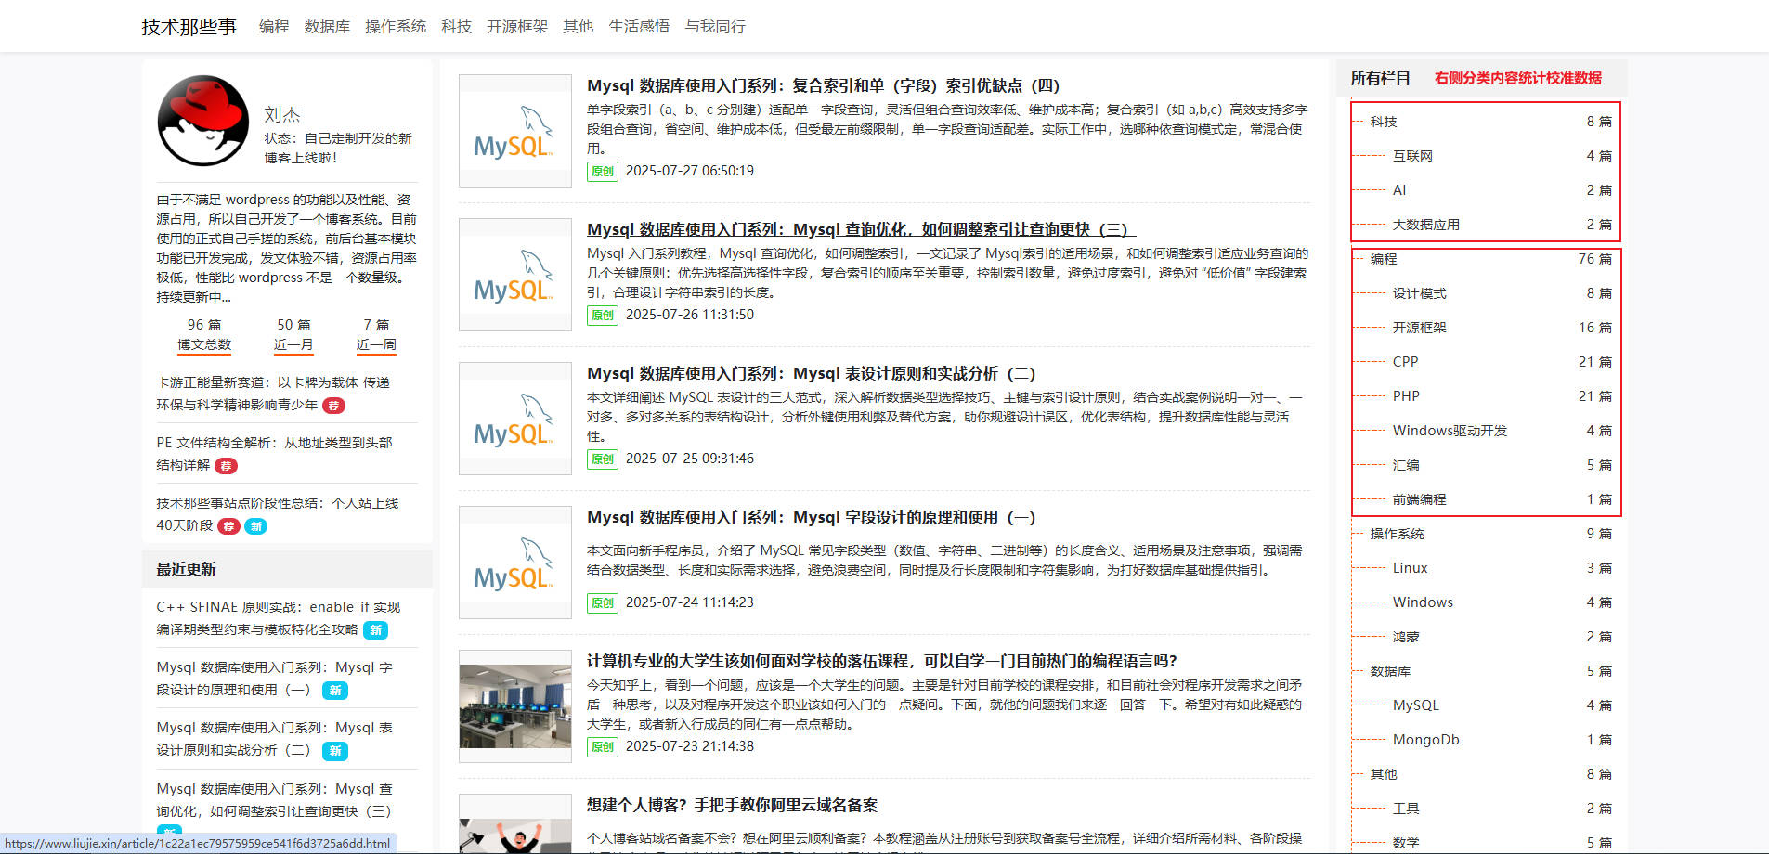Open article title 复合索引和单（字段）索引优缺点（四）

tap(823, 85)
